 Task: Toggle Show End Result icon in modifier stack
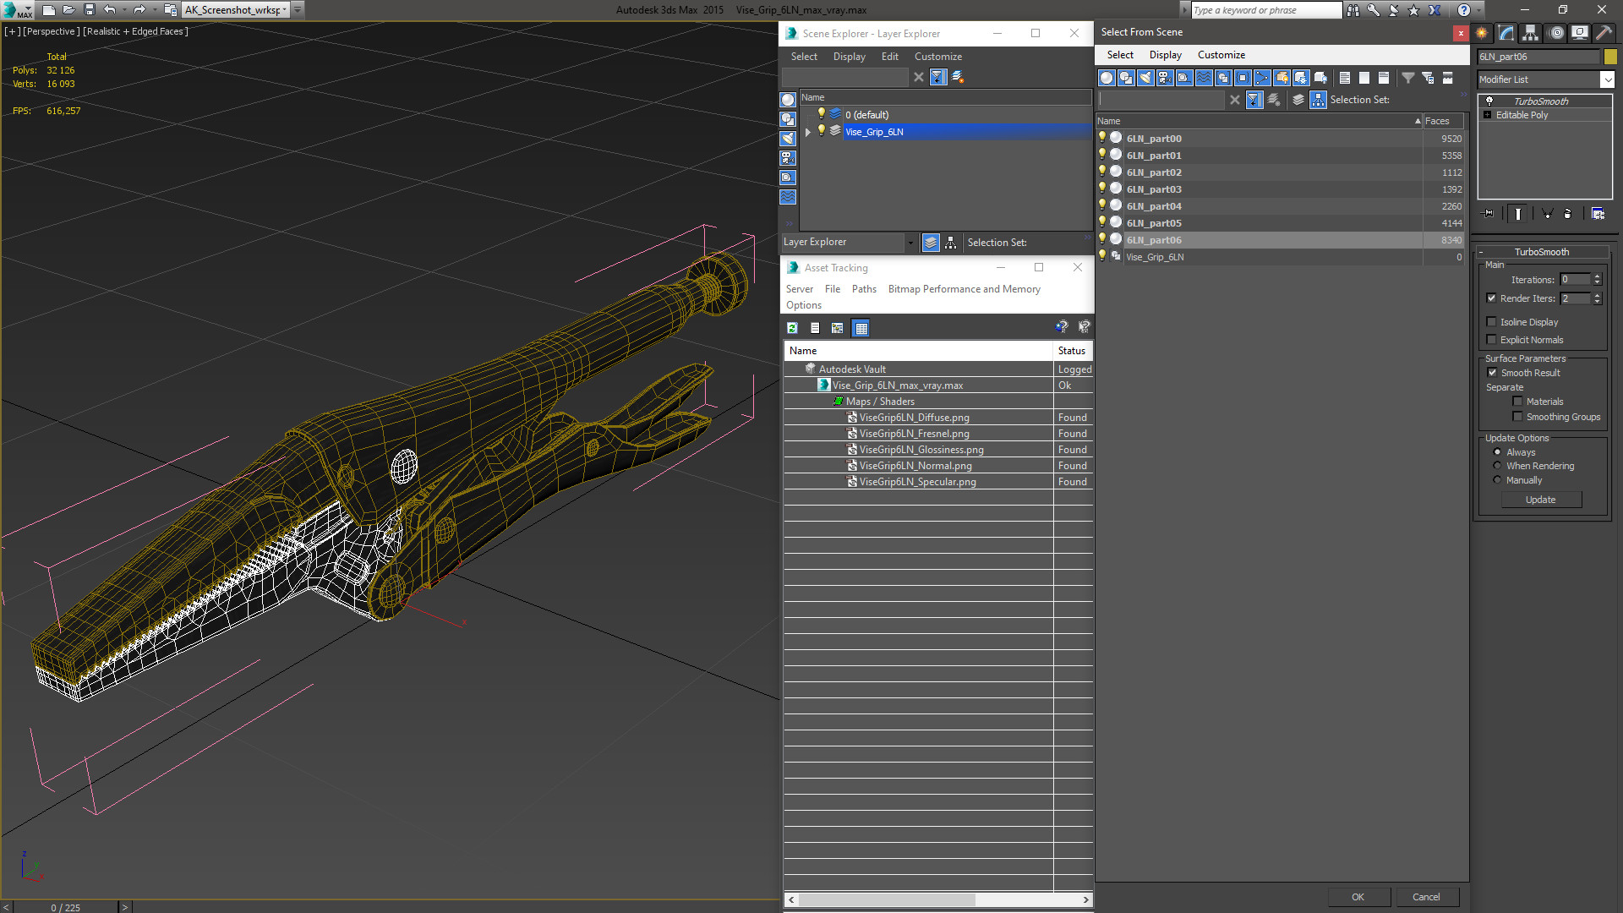1518,214
